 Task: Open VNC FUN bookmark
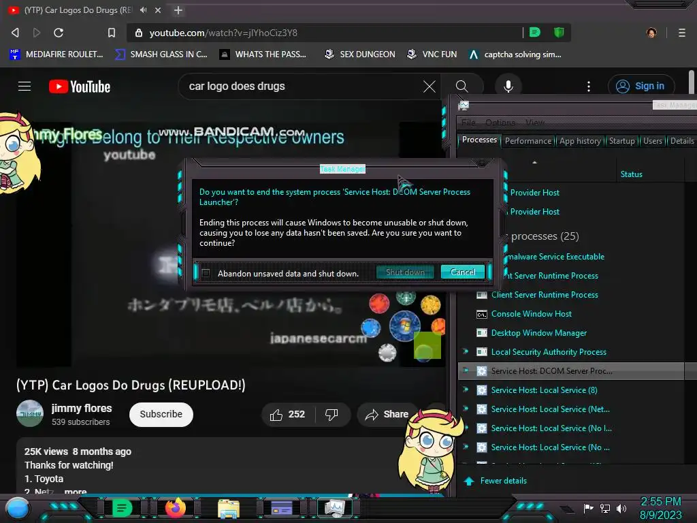pyautogui.click(x=432, y=54)
